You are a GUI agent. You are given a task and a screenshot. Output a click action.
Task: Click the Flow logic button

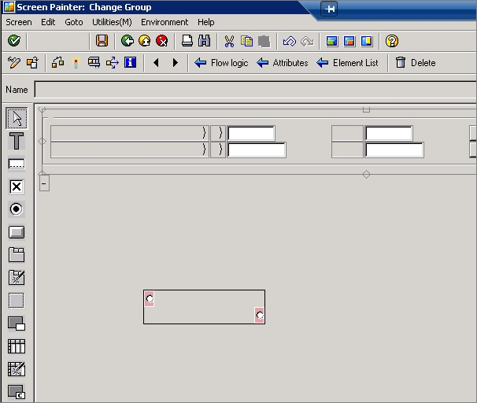(x=221, y=63)
